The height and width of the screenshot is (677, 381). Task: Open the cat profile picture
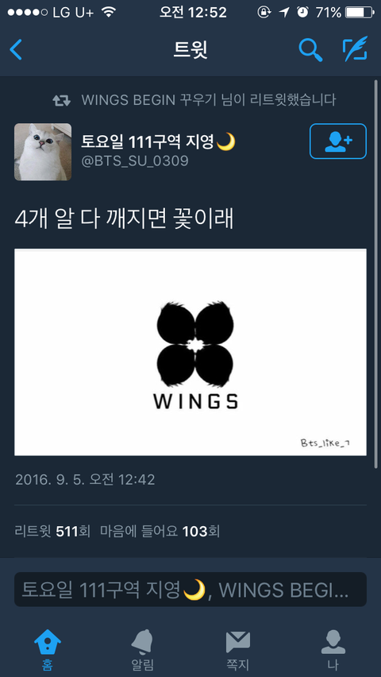click(43, 152)
